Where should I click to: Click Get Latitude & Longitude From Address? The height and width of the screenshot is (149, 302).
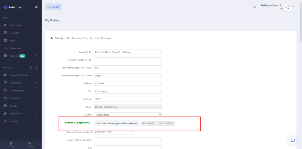point(117,123)
